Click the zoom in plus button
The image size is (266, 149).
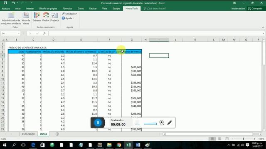pyautogui.click(x=255, y=139)
